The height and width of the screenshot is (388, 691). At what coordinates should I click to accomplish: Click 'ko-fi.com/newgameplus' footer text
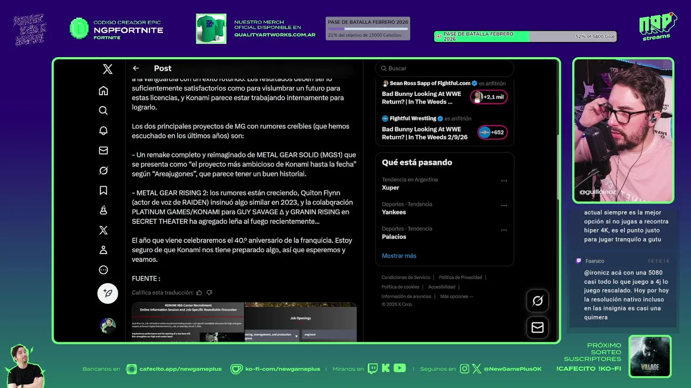click(x=282, y=369)
